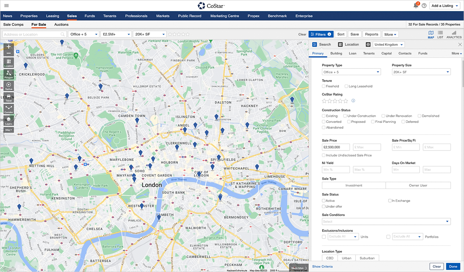
Task: Select the Corridor tool
Action: (x=9, y=109)
